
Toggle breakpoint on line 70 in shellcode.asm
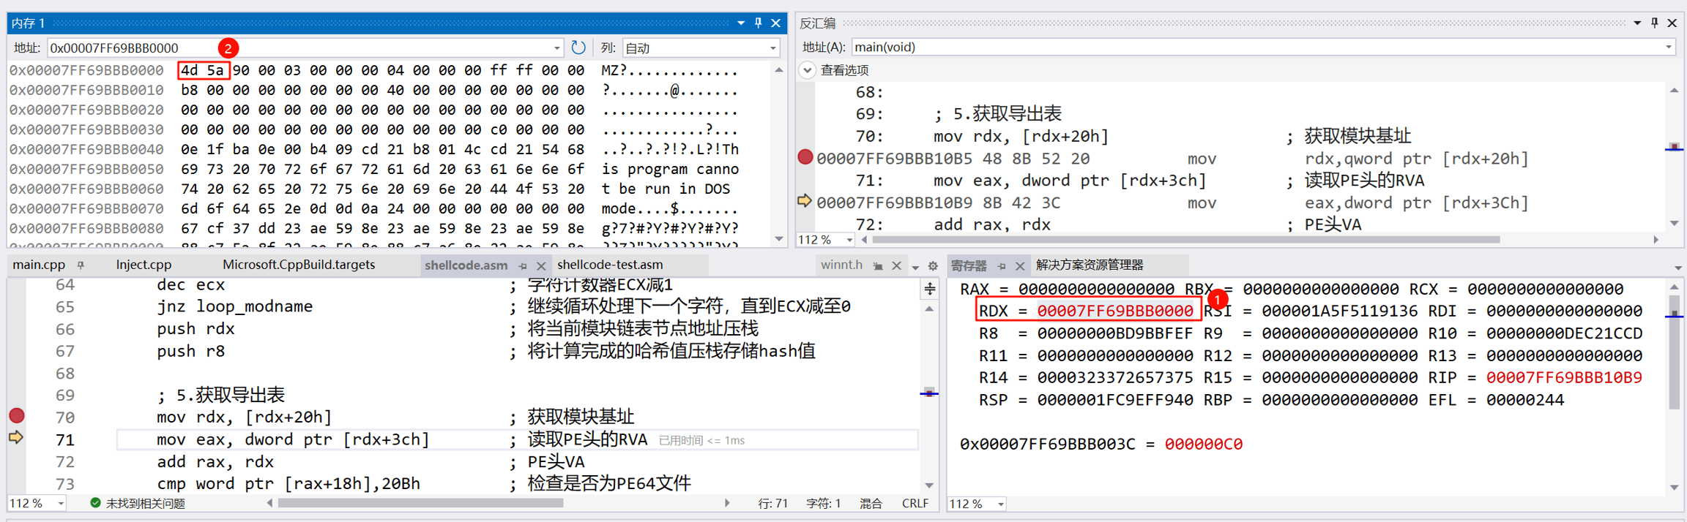coord(17,417)
